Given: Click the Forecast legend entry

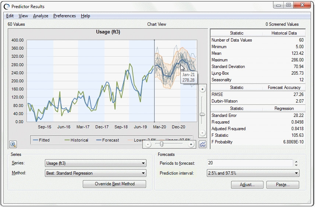Looking at the screenshot, I should click(108, 140).
